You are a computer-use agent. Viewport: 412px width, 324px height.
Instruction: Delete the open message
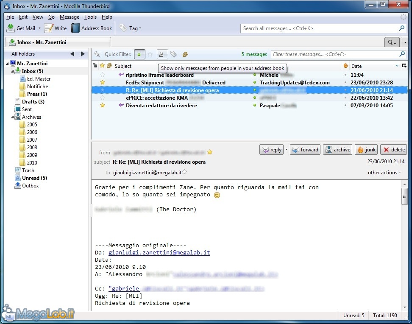[393, 150]
